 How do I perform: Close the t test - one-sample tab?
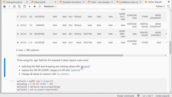pyautogui.click(x=112, y=2)
